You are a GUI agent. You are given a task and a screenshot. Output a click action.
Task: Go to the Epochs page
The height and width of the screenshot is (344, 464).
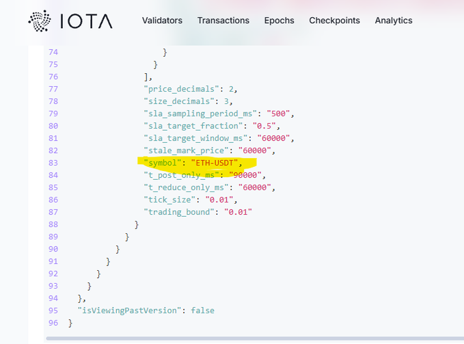pyautogui.click(x=279, y=21)
